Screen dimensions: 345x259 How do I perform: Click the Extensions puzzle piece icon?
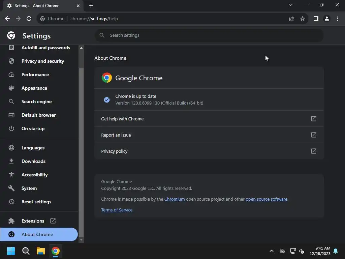click(x=11, y=221)
